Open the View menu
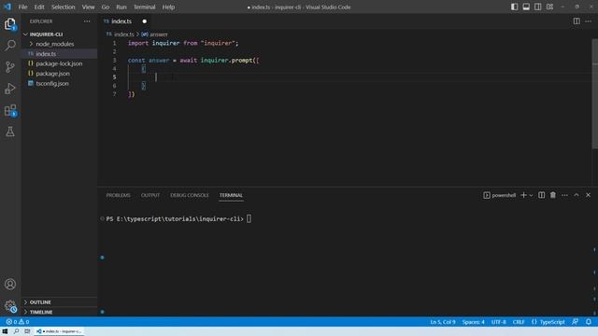Viewport: 598px width, 336px height. (x=88, y=7)
